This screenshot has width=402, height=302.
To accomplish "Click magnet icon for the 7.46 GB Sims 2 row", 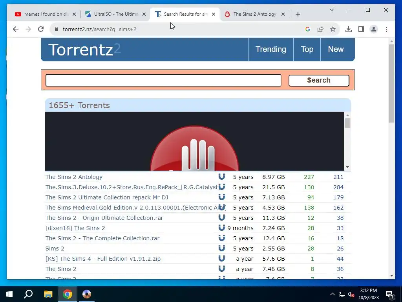I will point(222,269).
